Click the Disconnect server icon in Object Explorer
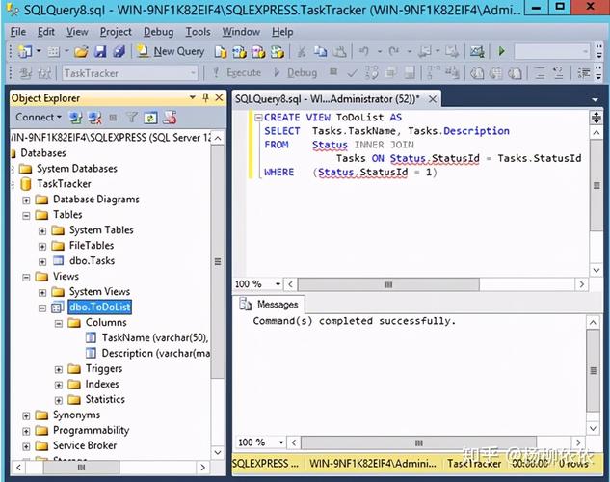610x482 pixels. (95, 118)
